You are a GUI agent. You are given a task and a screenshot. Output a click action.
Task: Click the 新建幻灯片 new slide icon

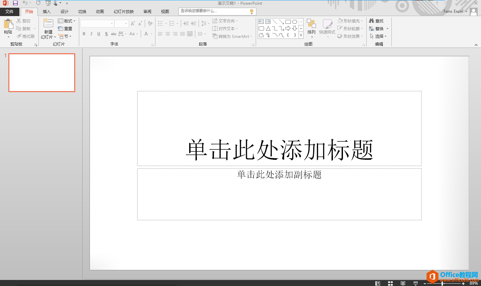click(x=48, y=23)
